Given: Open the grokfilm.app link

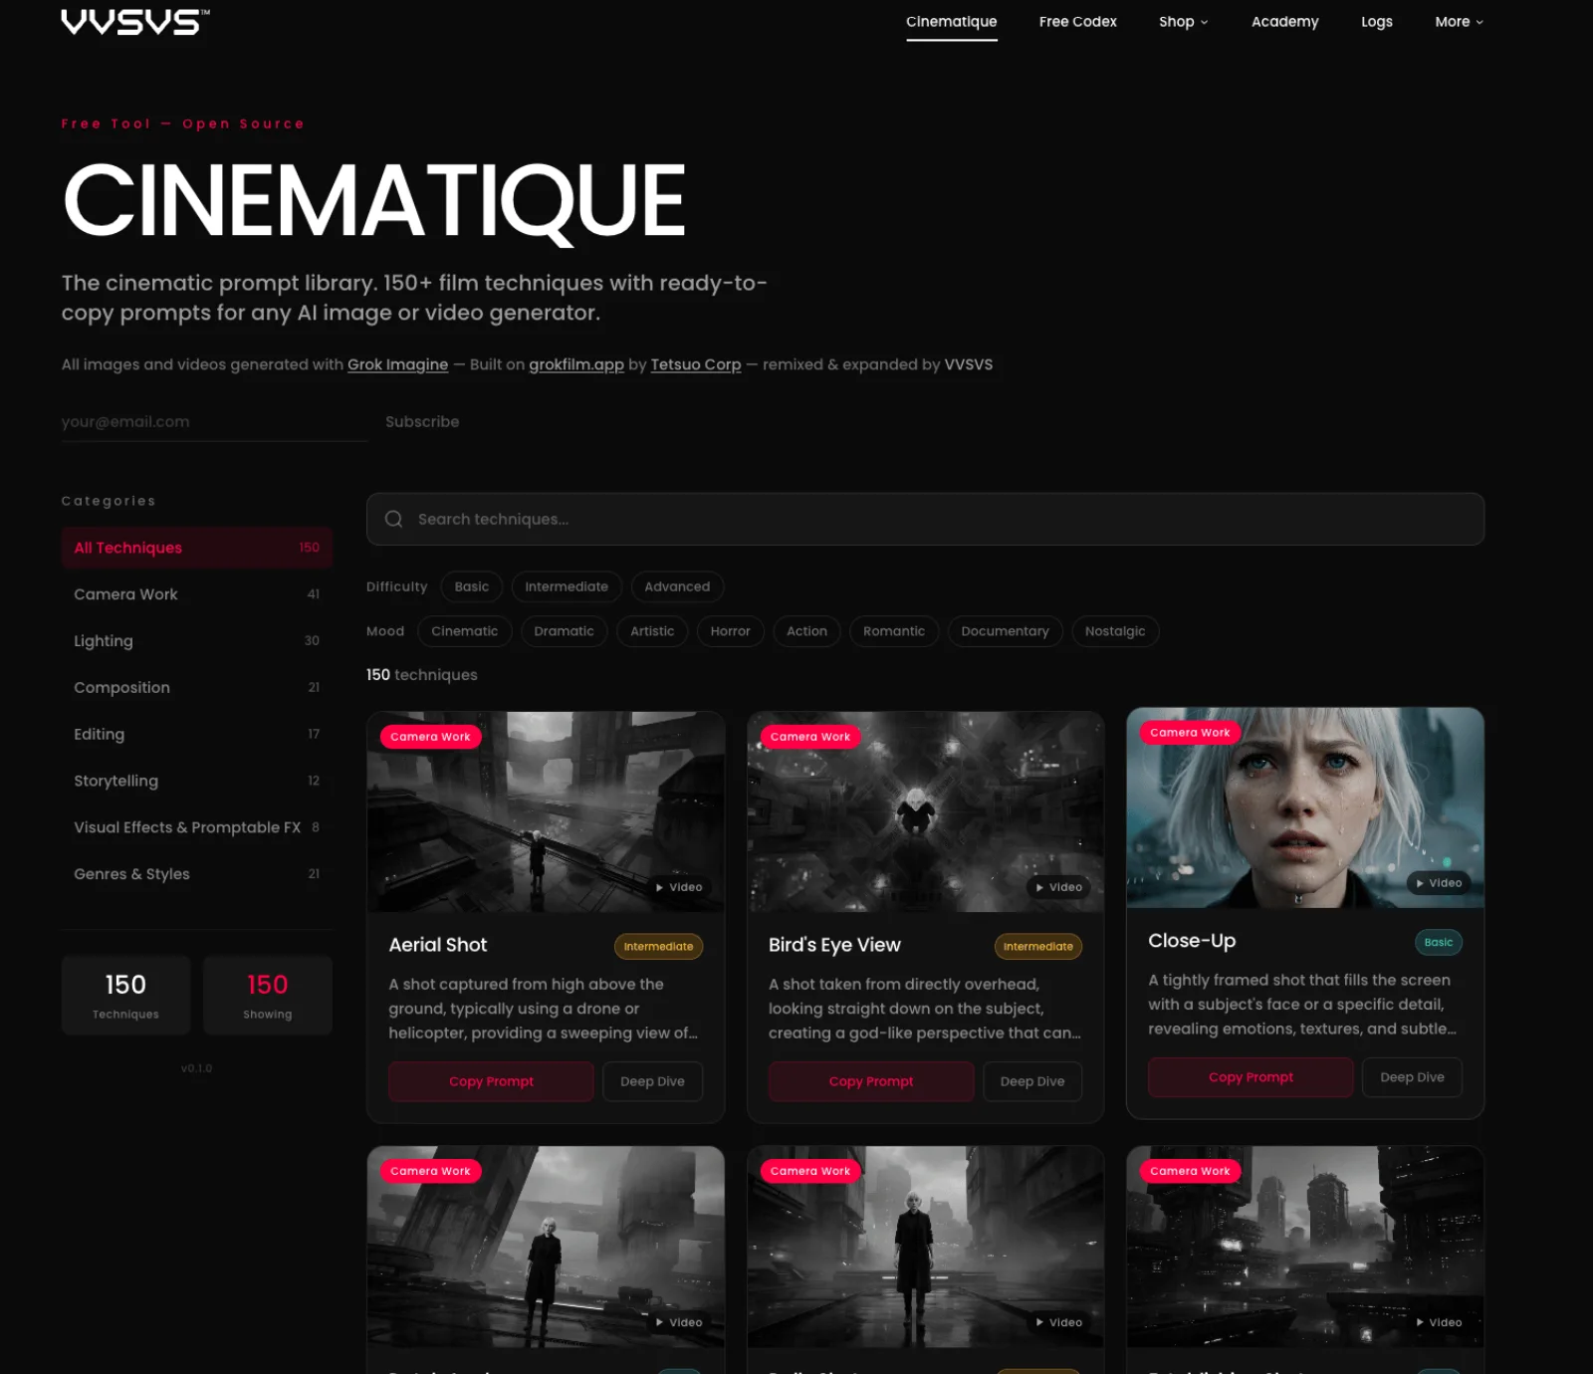Looking at the screenshot, I should (x=576, y=364).
